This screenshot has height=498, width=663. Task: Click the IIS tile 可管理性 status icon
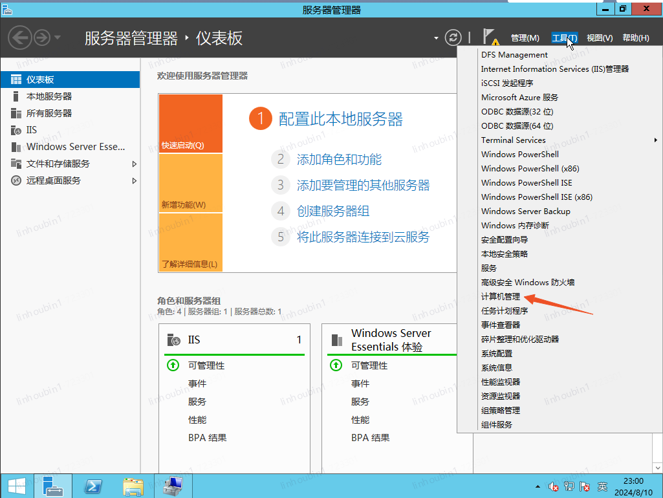tap(173, 365)
